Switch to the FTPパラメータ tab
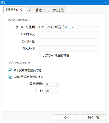The width and height of the screenshot is (109, 123). 14,10
